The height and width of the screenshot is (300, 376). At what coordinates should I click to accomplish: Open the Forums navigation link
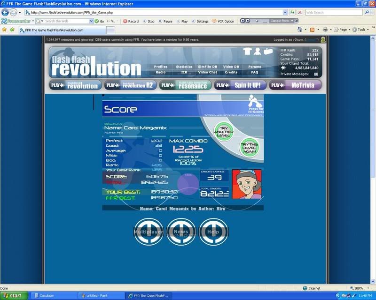pyautogui.click(x=254, y=67)
